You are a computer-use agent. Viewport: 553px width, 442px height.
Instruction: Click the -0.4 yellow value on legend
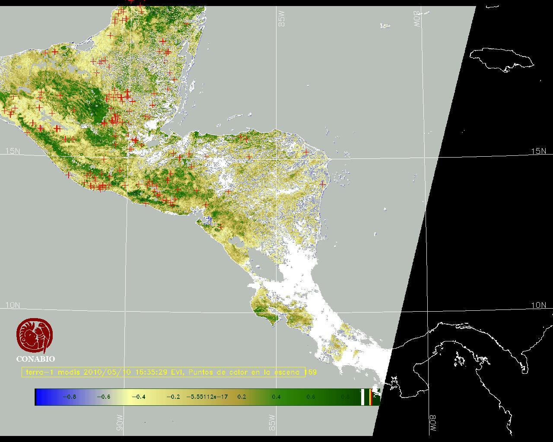pos(138,397)
